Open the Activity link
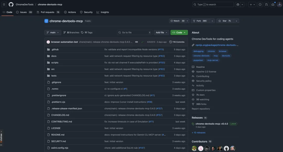 198,86
